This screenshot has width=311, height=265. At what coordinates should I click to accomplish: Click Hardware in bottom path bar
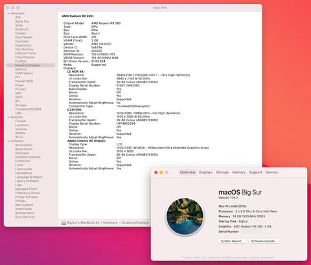tap(110, 222)
